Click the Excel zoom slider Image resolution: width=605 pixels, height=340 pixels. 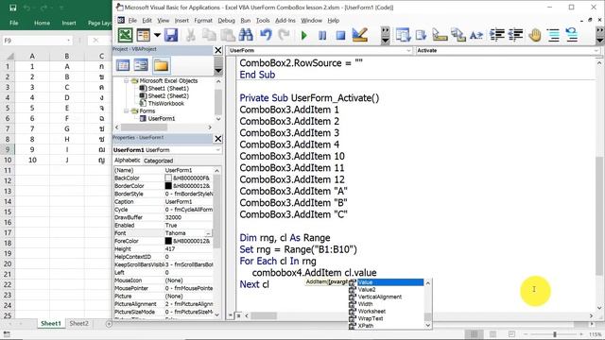pyautogui.click(x=555, y=334)
